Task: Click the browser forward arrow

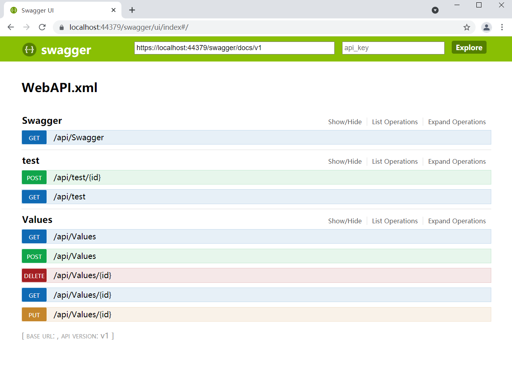Action: (x=26, y=27)
